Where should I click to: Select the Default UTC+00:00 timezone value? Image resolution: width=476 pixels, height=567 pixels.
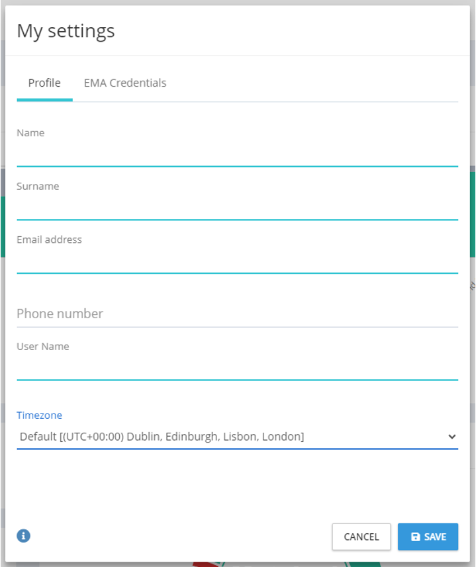[162, 437]
